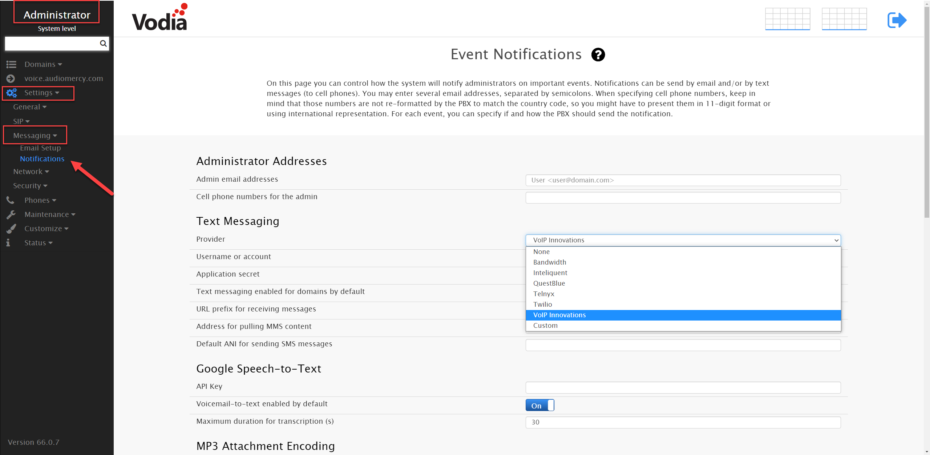Viewport: 930px width, 455px height.
Task: Expand the Status menu
Action: (x=39, y=243)
